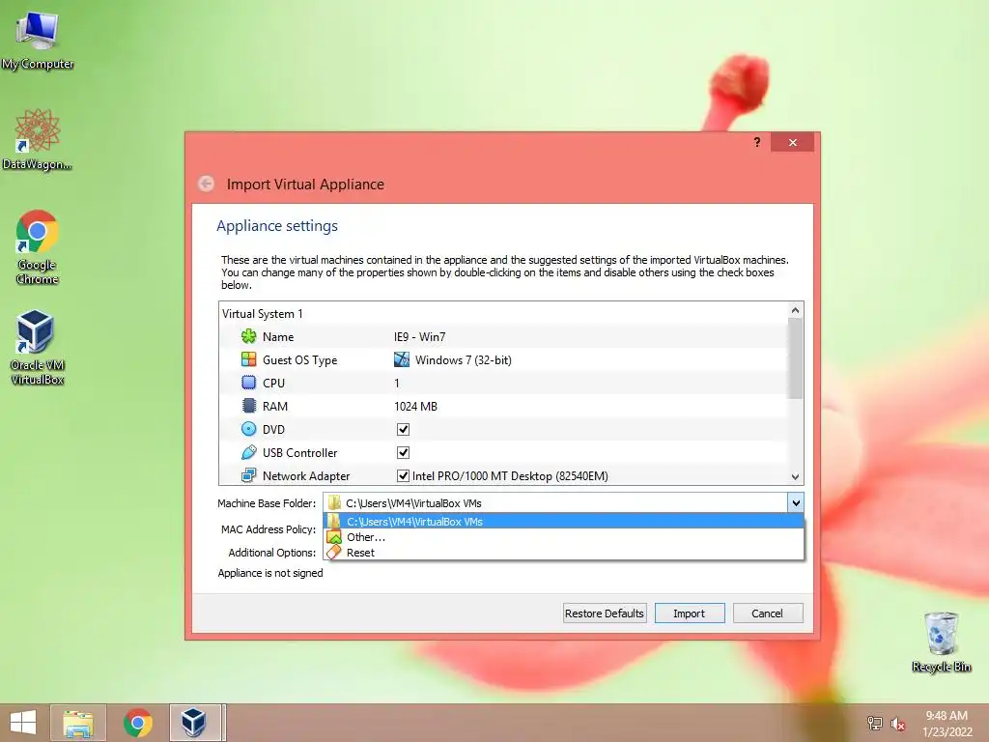The width and height of the screenshot is (989, 742).
Task: Choose Reset from folder dropdown
Action: click(563, 552)
